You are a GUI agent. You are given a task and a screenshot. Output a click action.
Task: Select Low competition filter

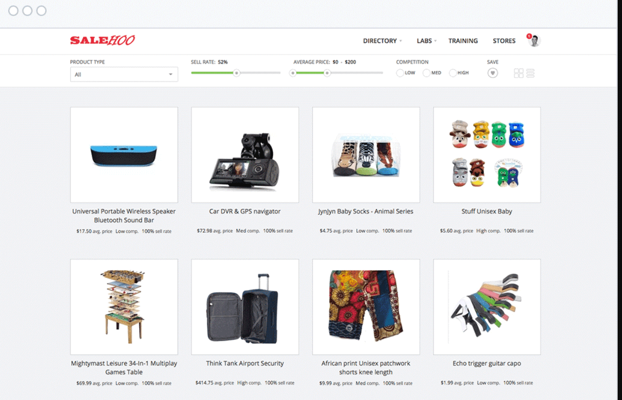point(406,73)
